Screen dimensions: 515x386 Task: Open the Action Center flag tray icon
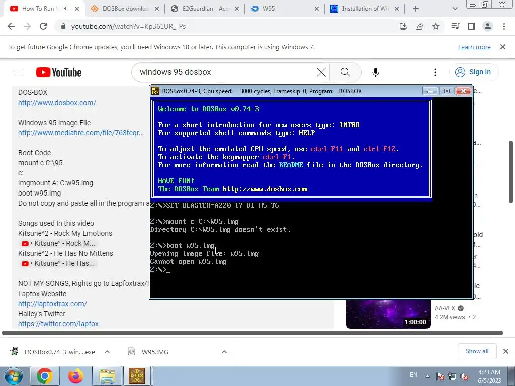click(440, 377)
